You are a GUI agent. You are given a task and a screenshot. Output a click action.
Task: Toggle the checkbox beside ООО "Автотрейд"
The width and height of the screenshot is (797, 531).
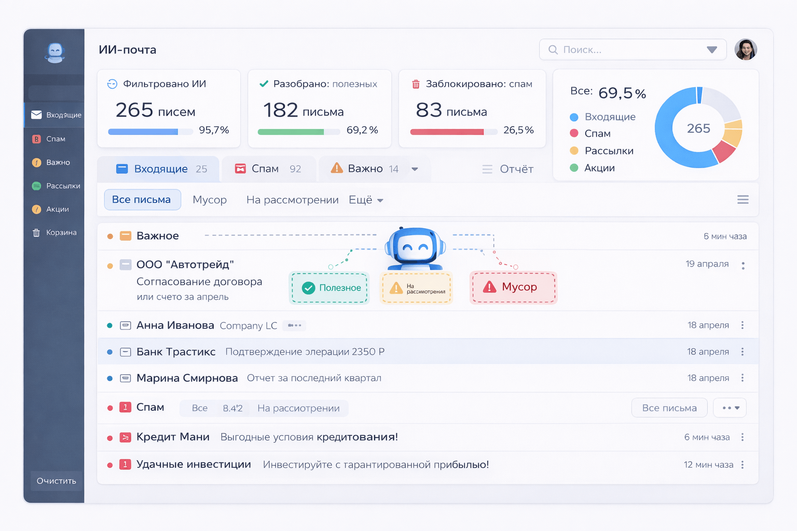[126, 264]
